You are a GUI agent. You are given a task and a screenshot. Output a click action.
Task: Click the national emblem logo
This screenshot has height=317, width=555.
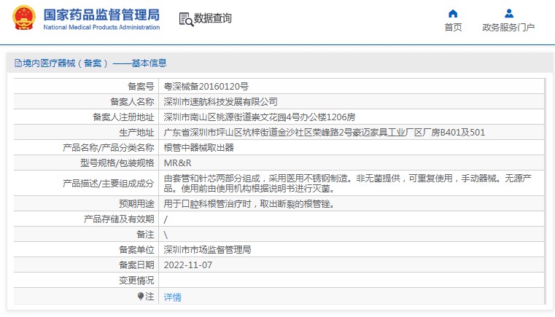24,17
